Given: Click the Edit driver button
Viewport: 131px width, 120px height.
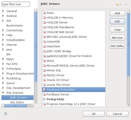Looking at the screenshot, I should click(x=117, y=21).
